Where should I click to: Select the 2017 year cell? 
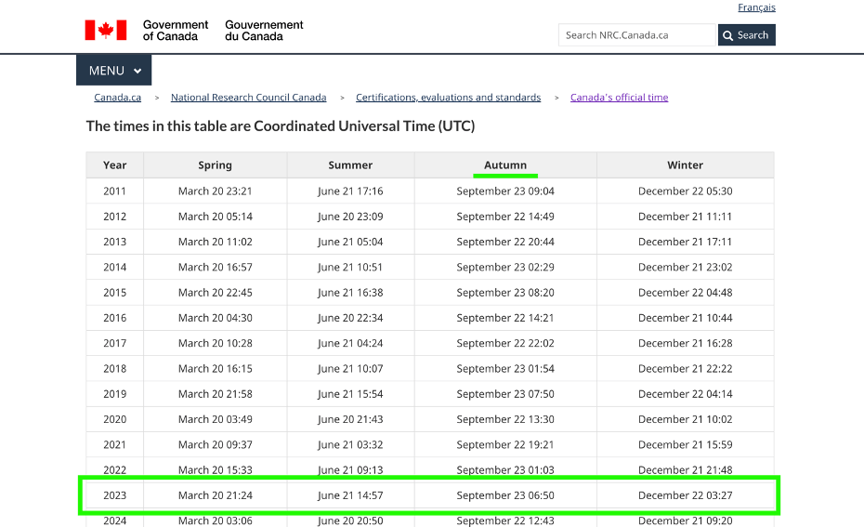point(114,343)
